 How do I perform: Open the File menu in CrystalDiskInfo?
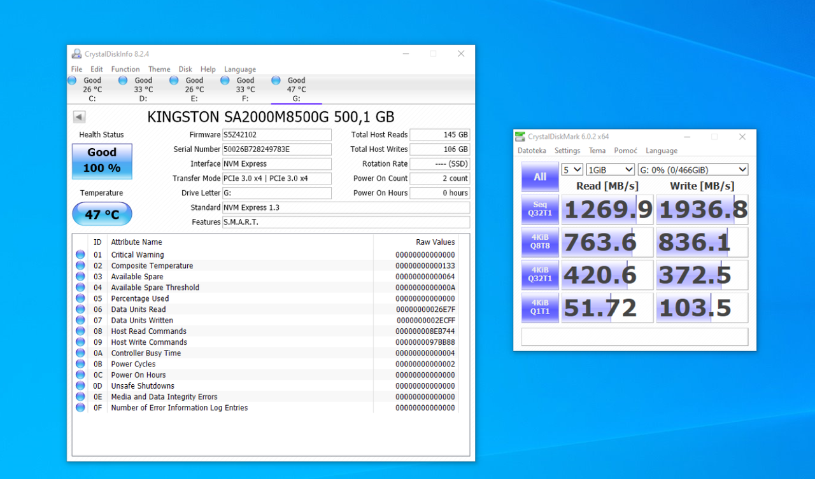(76, 69)
